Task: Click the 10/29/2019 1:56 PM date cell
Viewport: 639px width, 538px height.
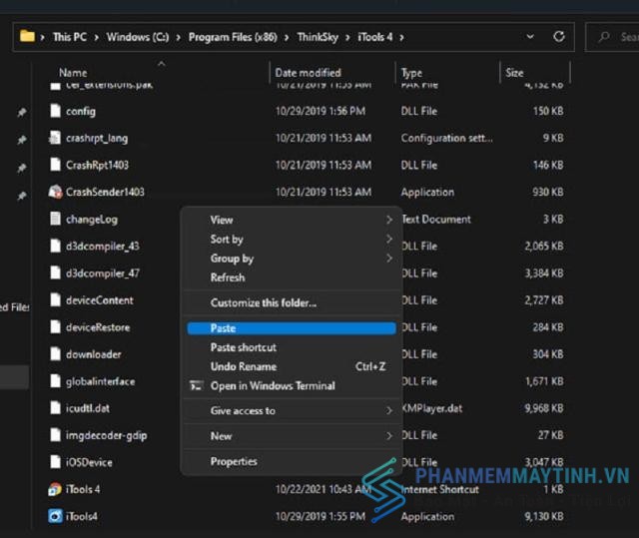Action: tap(320, 111)
